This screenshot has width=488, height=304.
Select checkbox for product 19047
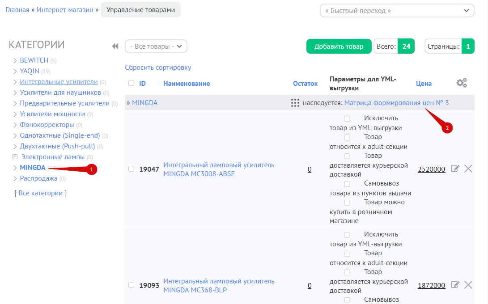pos(131,169)
